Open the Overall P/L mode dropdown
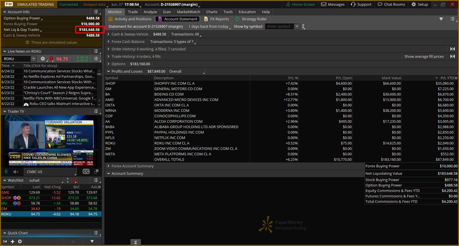Image resolution: width=459 pixels, height=246 pixels. point(187,71)
